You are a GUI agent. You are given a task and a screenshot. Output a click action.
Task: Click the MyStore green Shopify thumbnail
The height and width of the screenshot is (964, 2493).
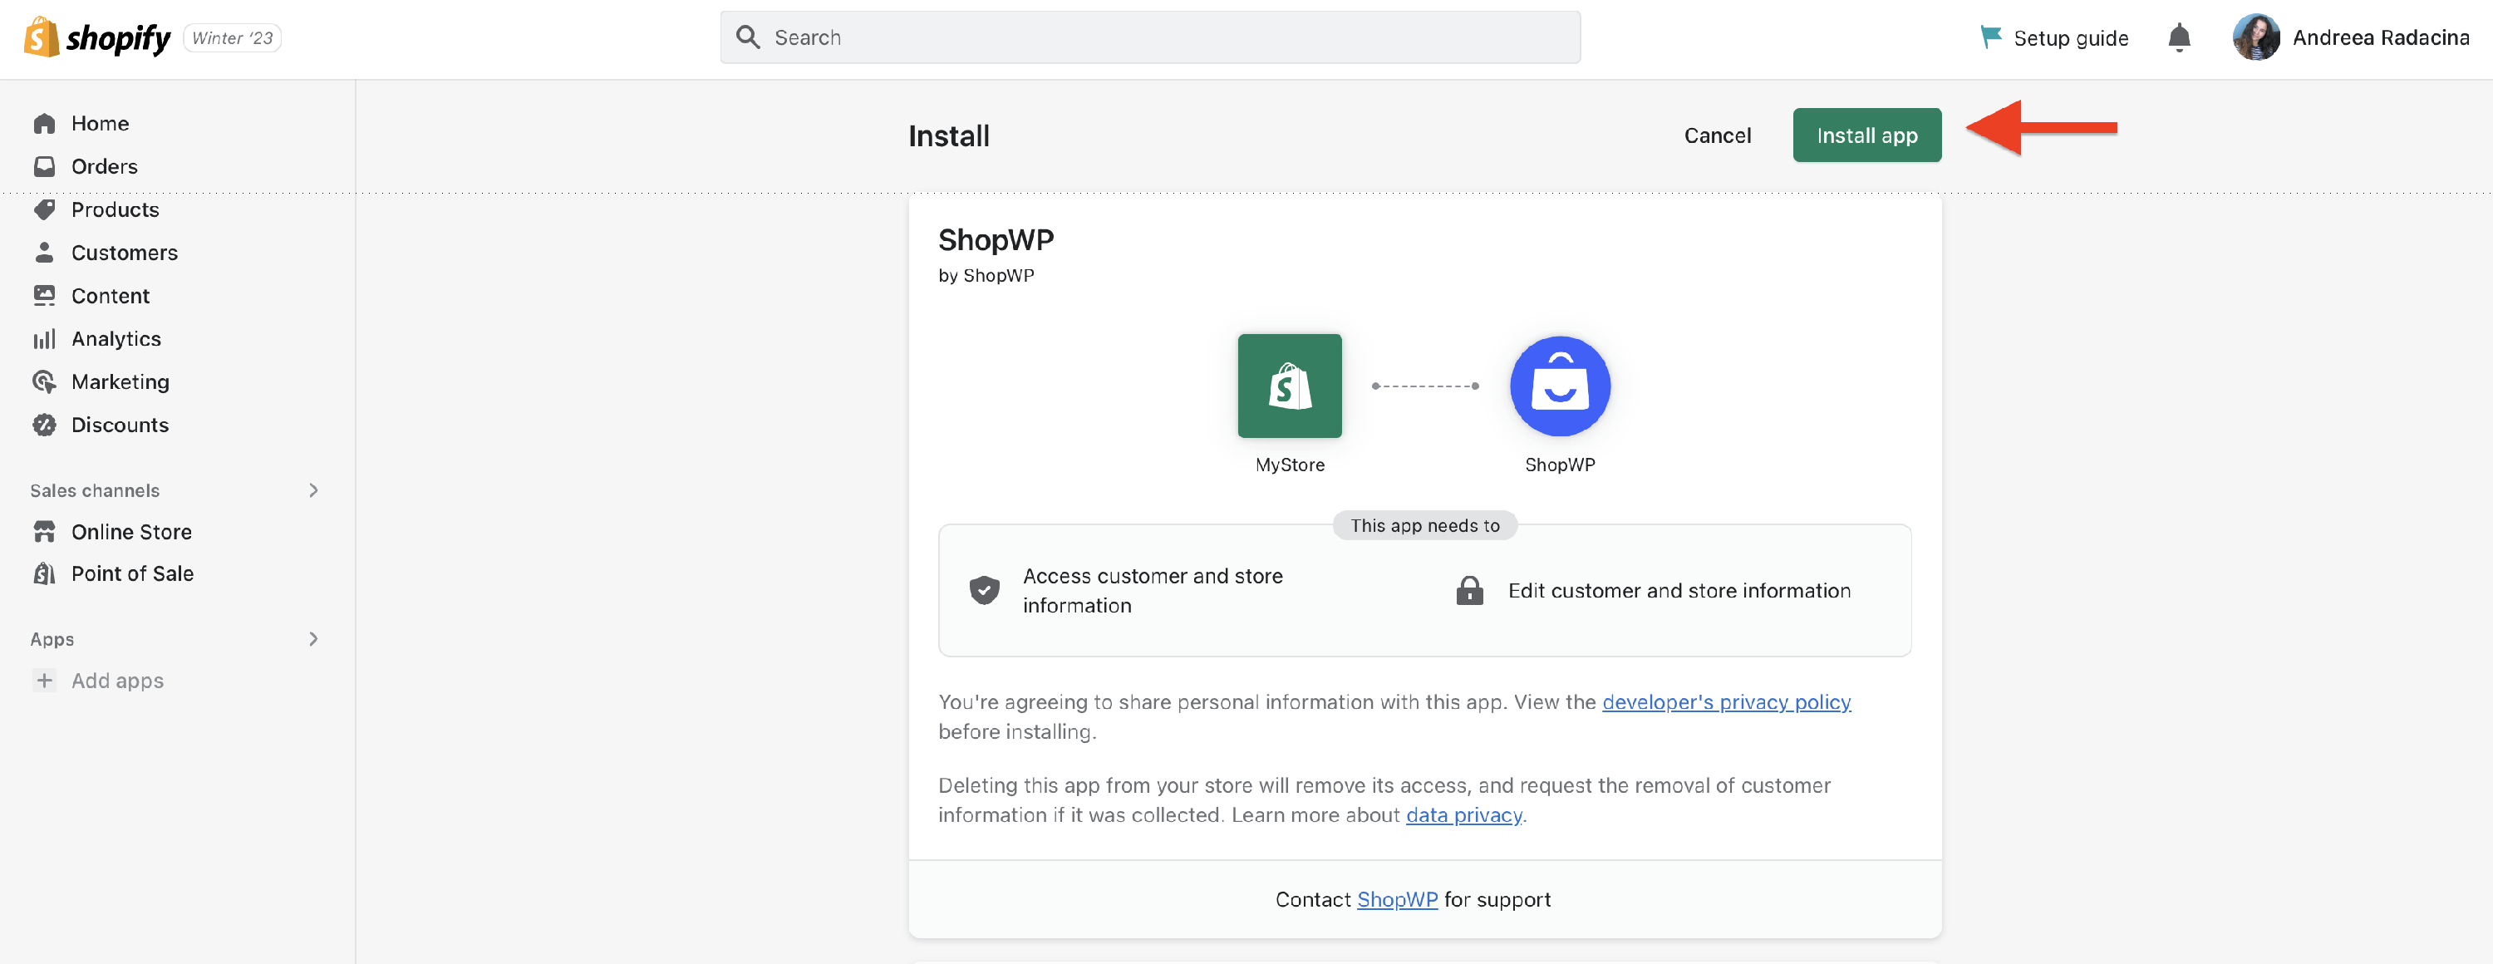point(1289,386)
